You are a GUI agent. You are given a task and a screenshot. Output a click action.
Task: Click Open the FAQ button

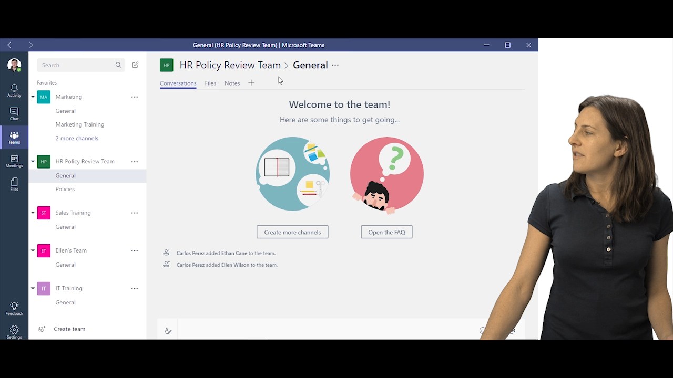(x=386, y=232)
